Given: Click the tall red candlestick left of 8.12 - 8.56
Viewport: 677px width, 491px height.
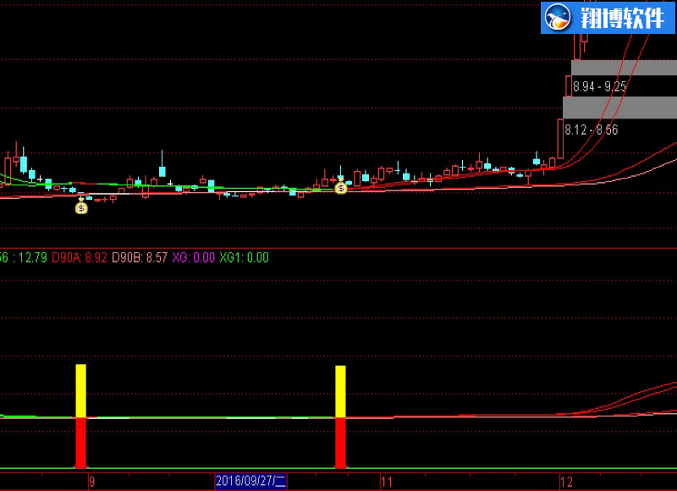Looking at the screenshot, I should click(x=560, y=139).
